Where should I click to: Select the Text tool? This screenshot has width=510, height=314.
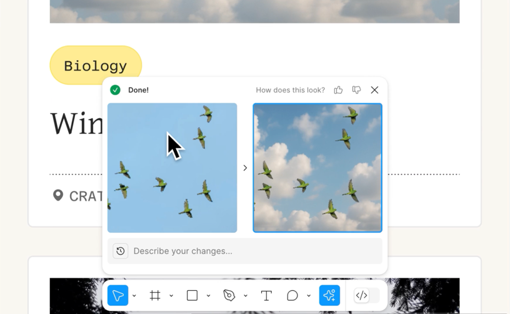pos(266,295)
